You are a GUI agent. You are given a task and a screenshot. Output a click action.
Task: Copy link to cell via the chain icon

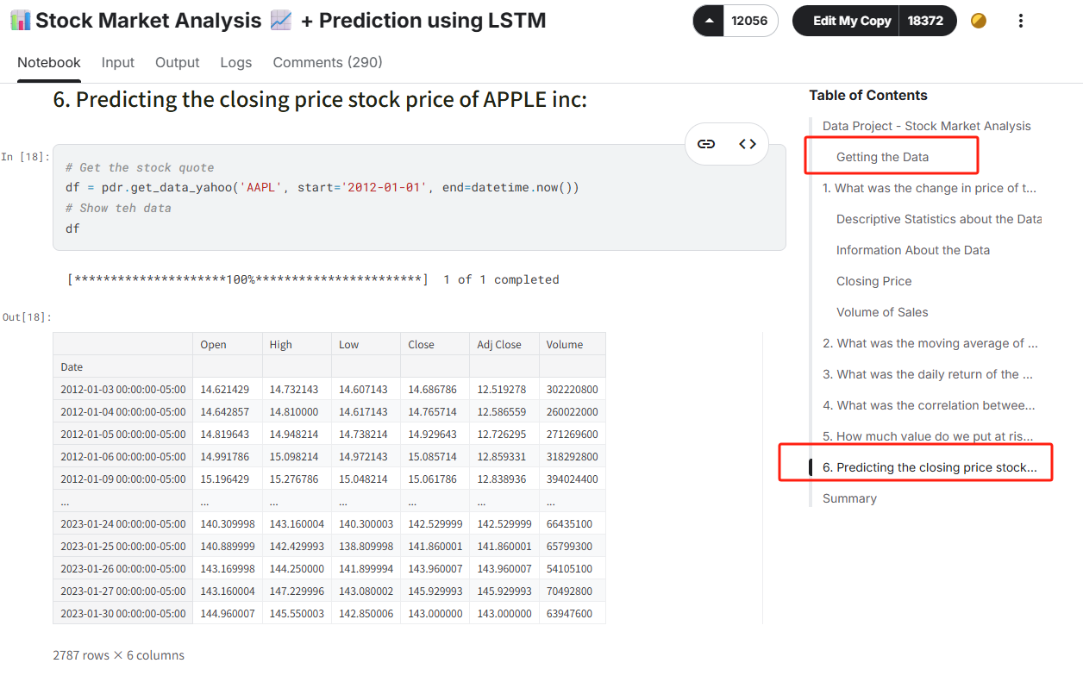click(706, 144)
